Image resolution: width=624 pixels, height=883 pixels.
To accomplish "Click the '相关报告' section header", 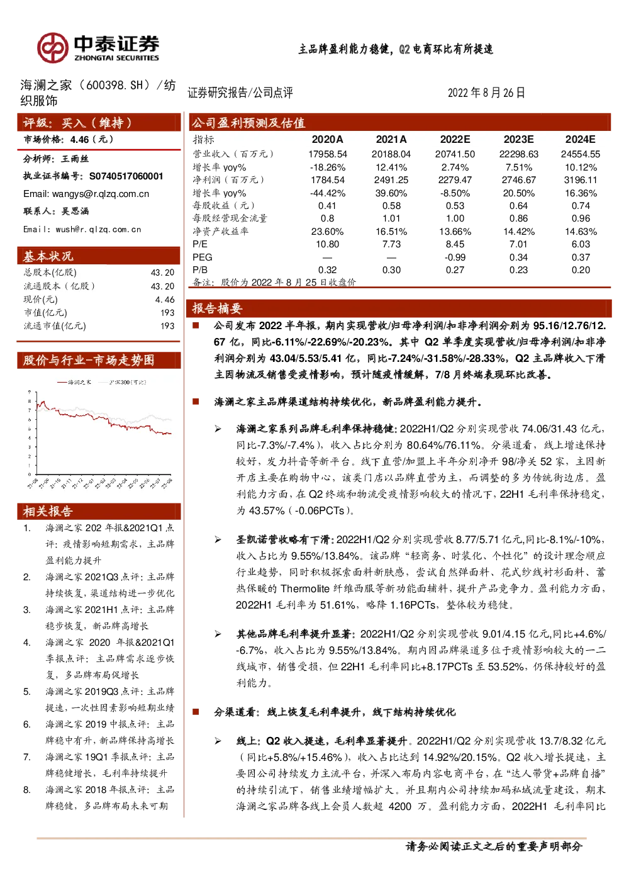I will 99,511.
